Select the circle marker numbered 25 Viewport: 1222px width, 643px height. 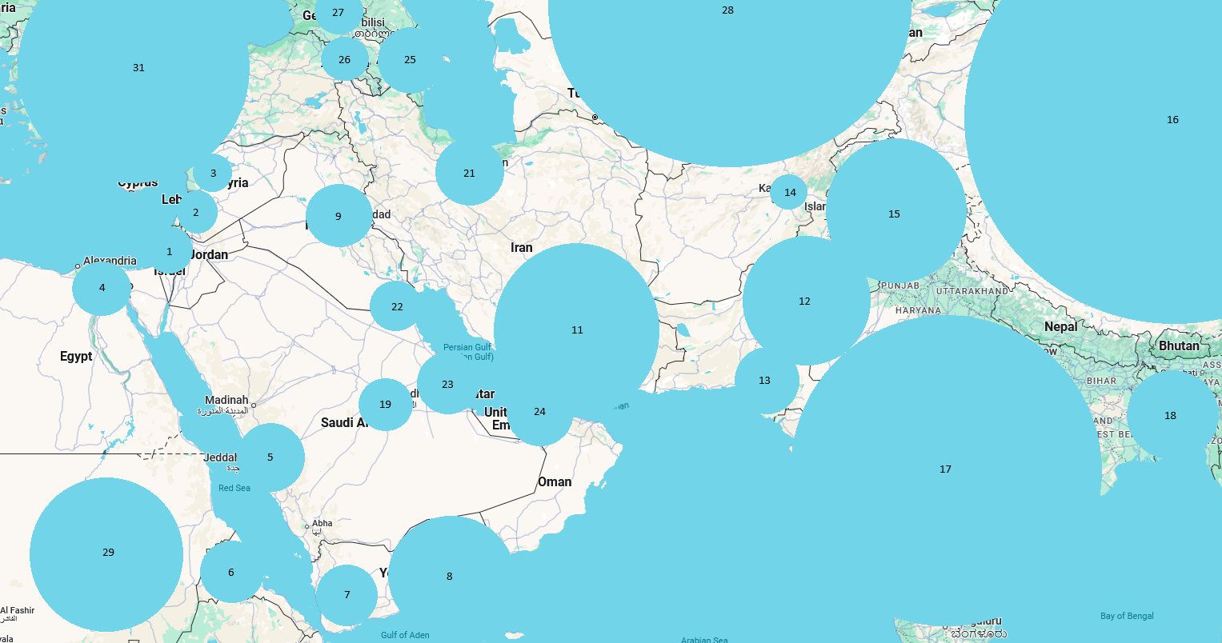[411, 60]
